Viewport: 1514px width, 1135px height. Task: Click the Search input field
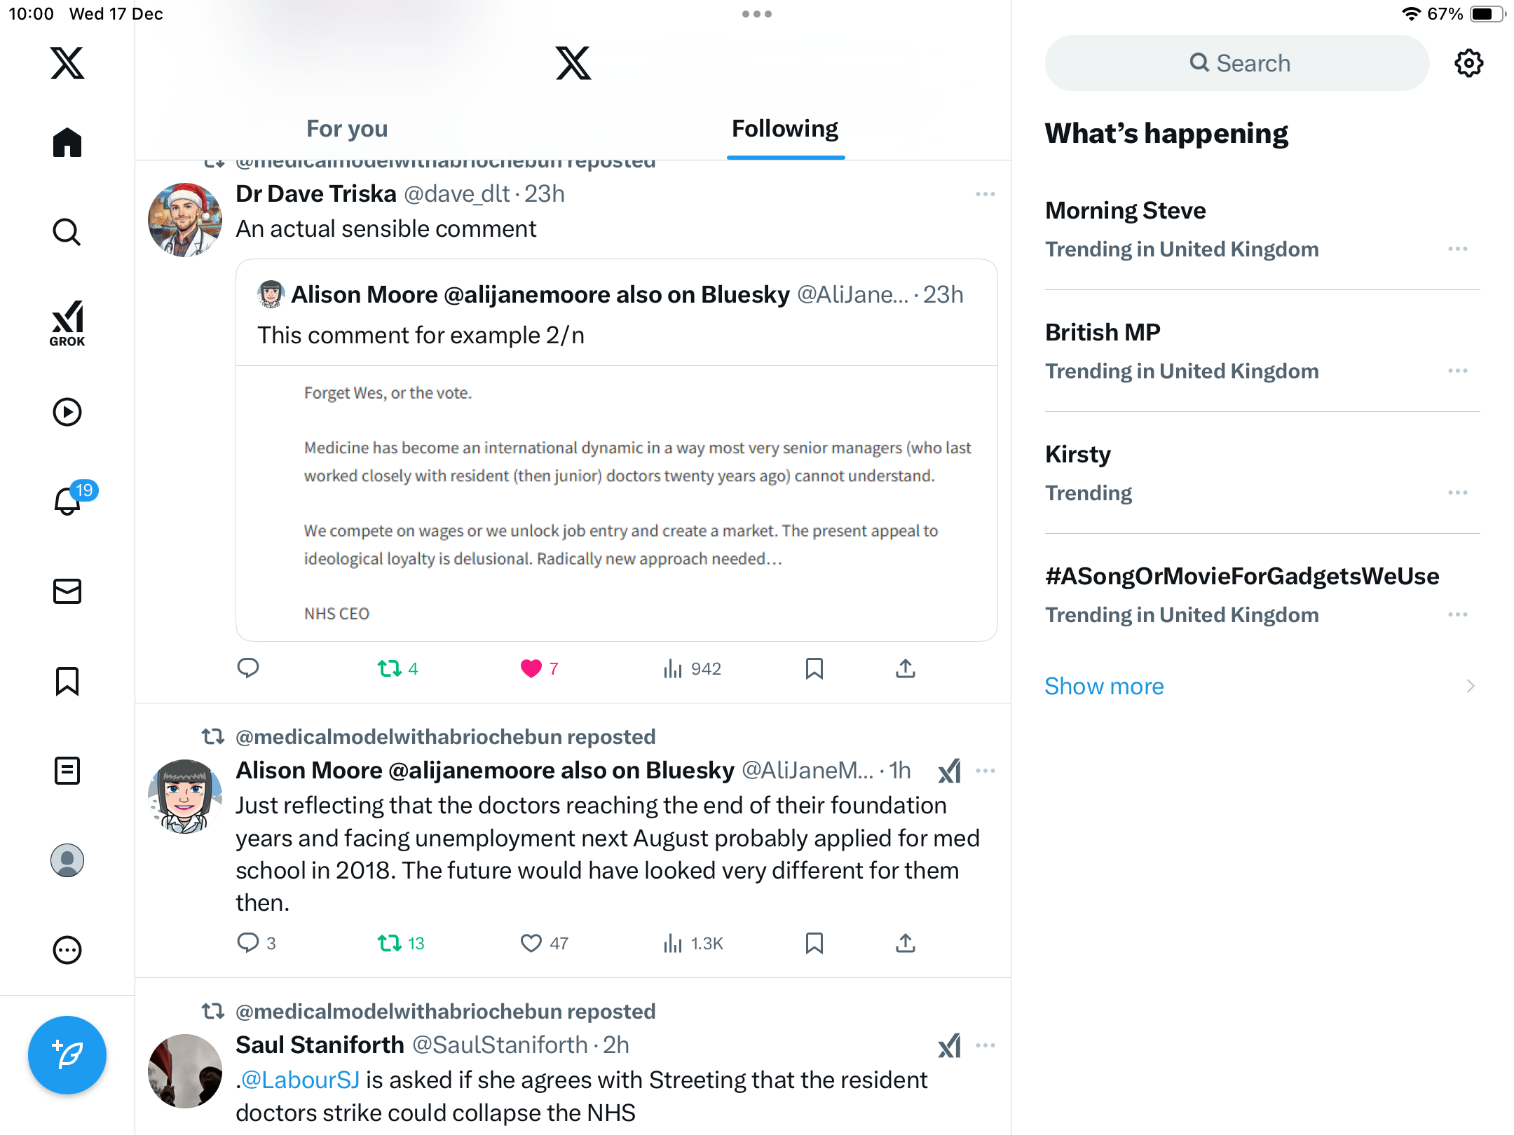1237,63
